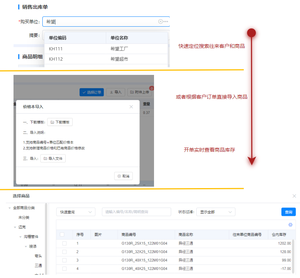Close the 选择商品 panel
300x278 pixels.
294,196
